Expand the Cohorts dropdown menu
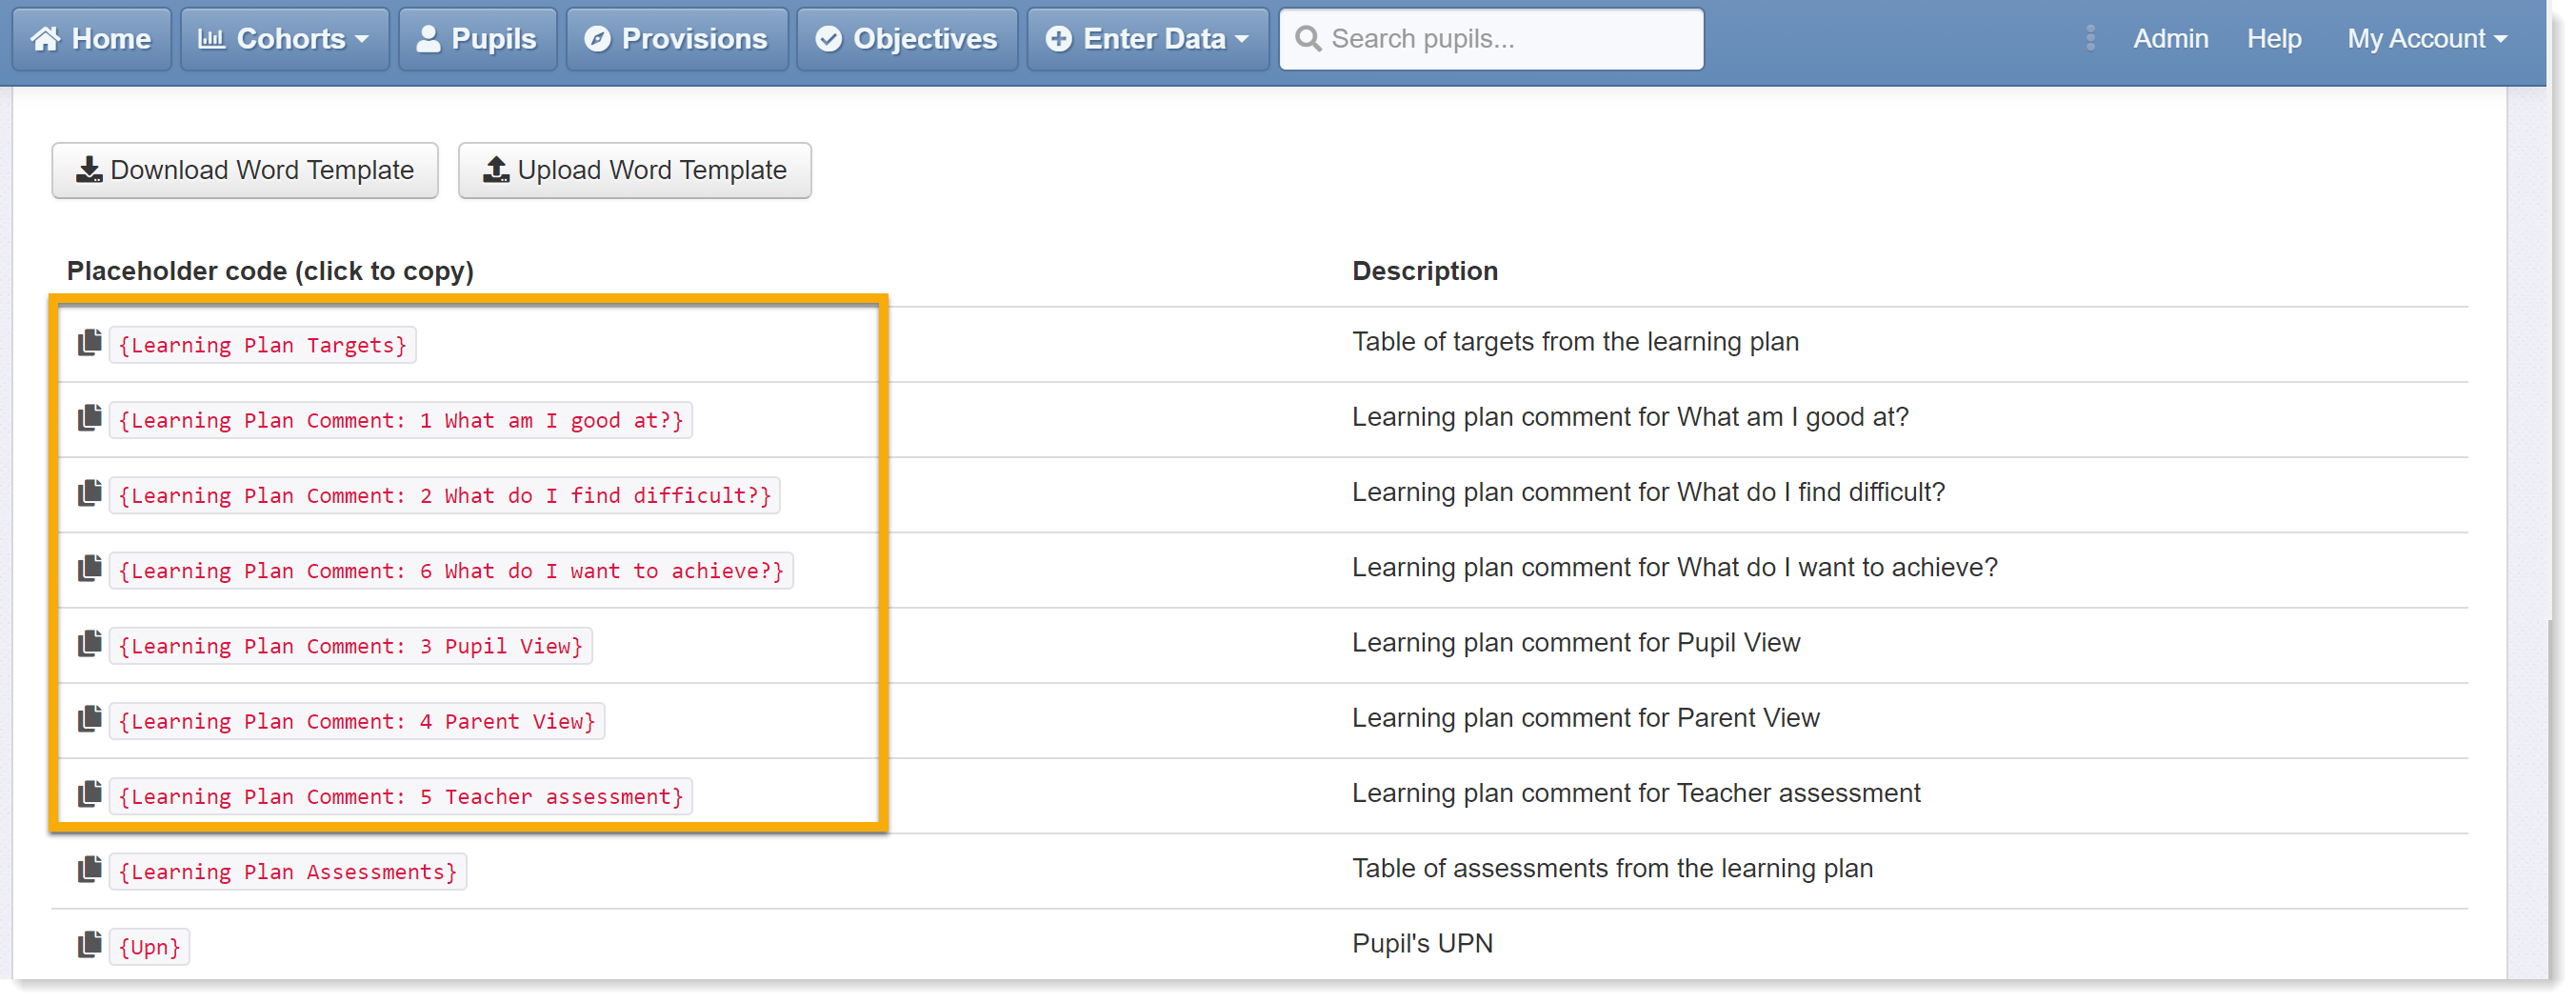 [284, 39]
